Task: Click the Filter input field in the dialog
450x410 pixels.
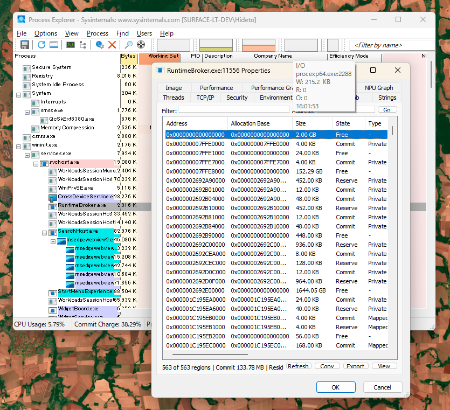Action: (234, 109)
